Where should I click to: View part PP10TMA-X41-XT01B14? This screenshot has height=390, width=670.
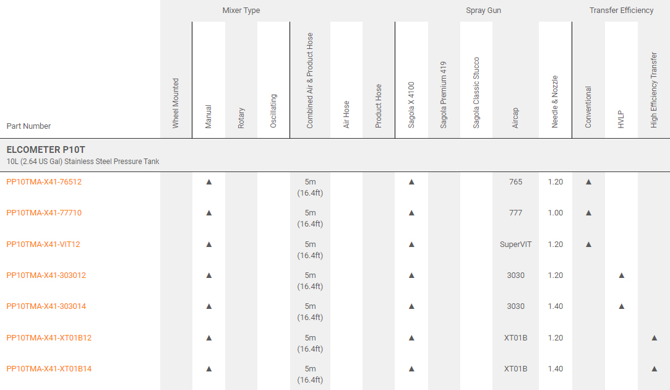point(49,368)
